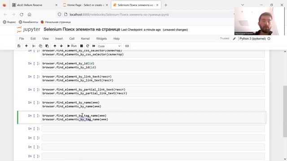Open the command palette keyboard icon
The height and width of the screenshot is (161, 287).
tap(127, 46)
